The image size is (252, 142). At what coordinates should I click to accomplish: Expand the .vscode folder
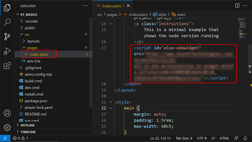30,21
